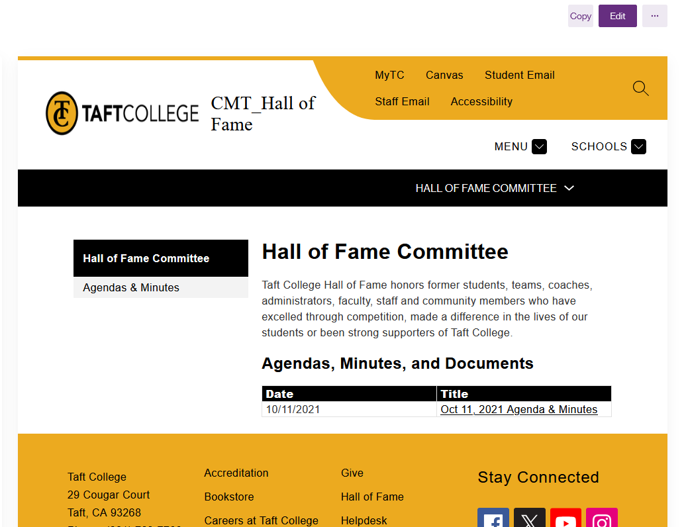Open the X (Twitter) social icon
This screenshot has width=686, height=527.
(x=529, y=517)
